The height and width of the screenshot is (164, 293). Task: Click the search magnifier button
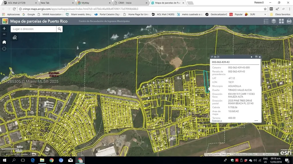(59, 29)
